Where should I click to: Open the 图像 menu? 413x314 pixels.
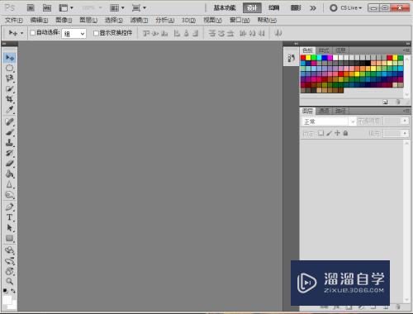click(x=64, y=20)
